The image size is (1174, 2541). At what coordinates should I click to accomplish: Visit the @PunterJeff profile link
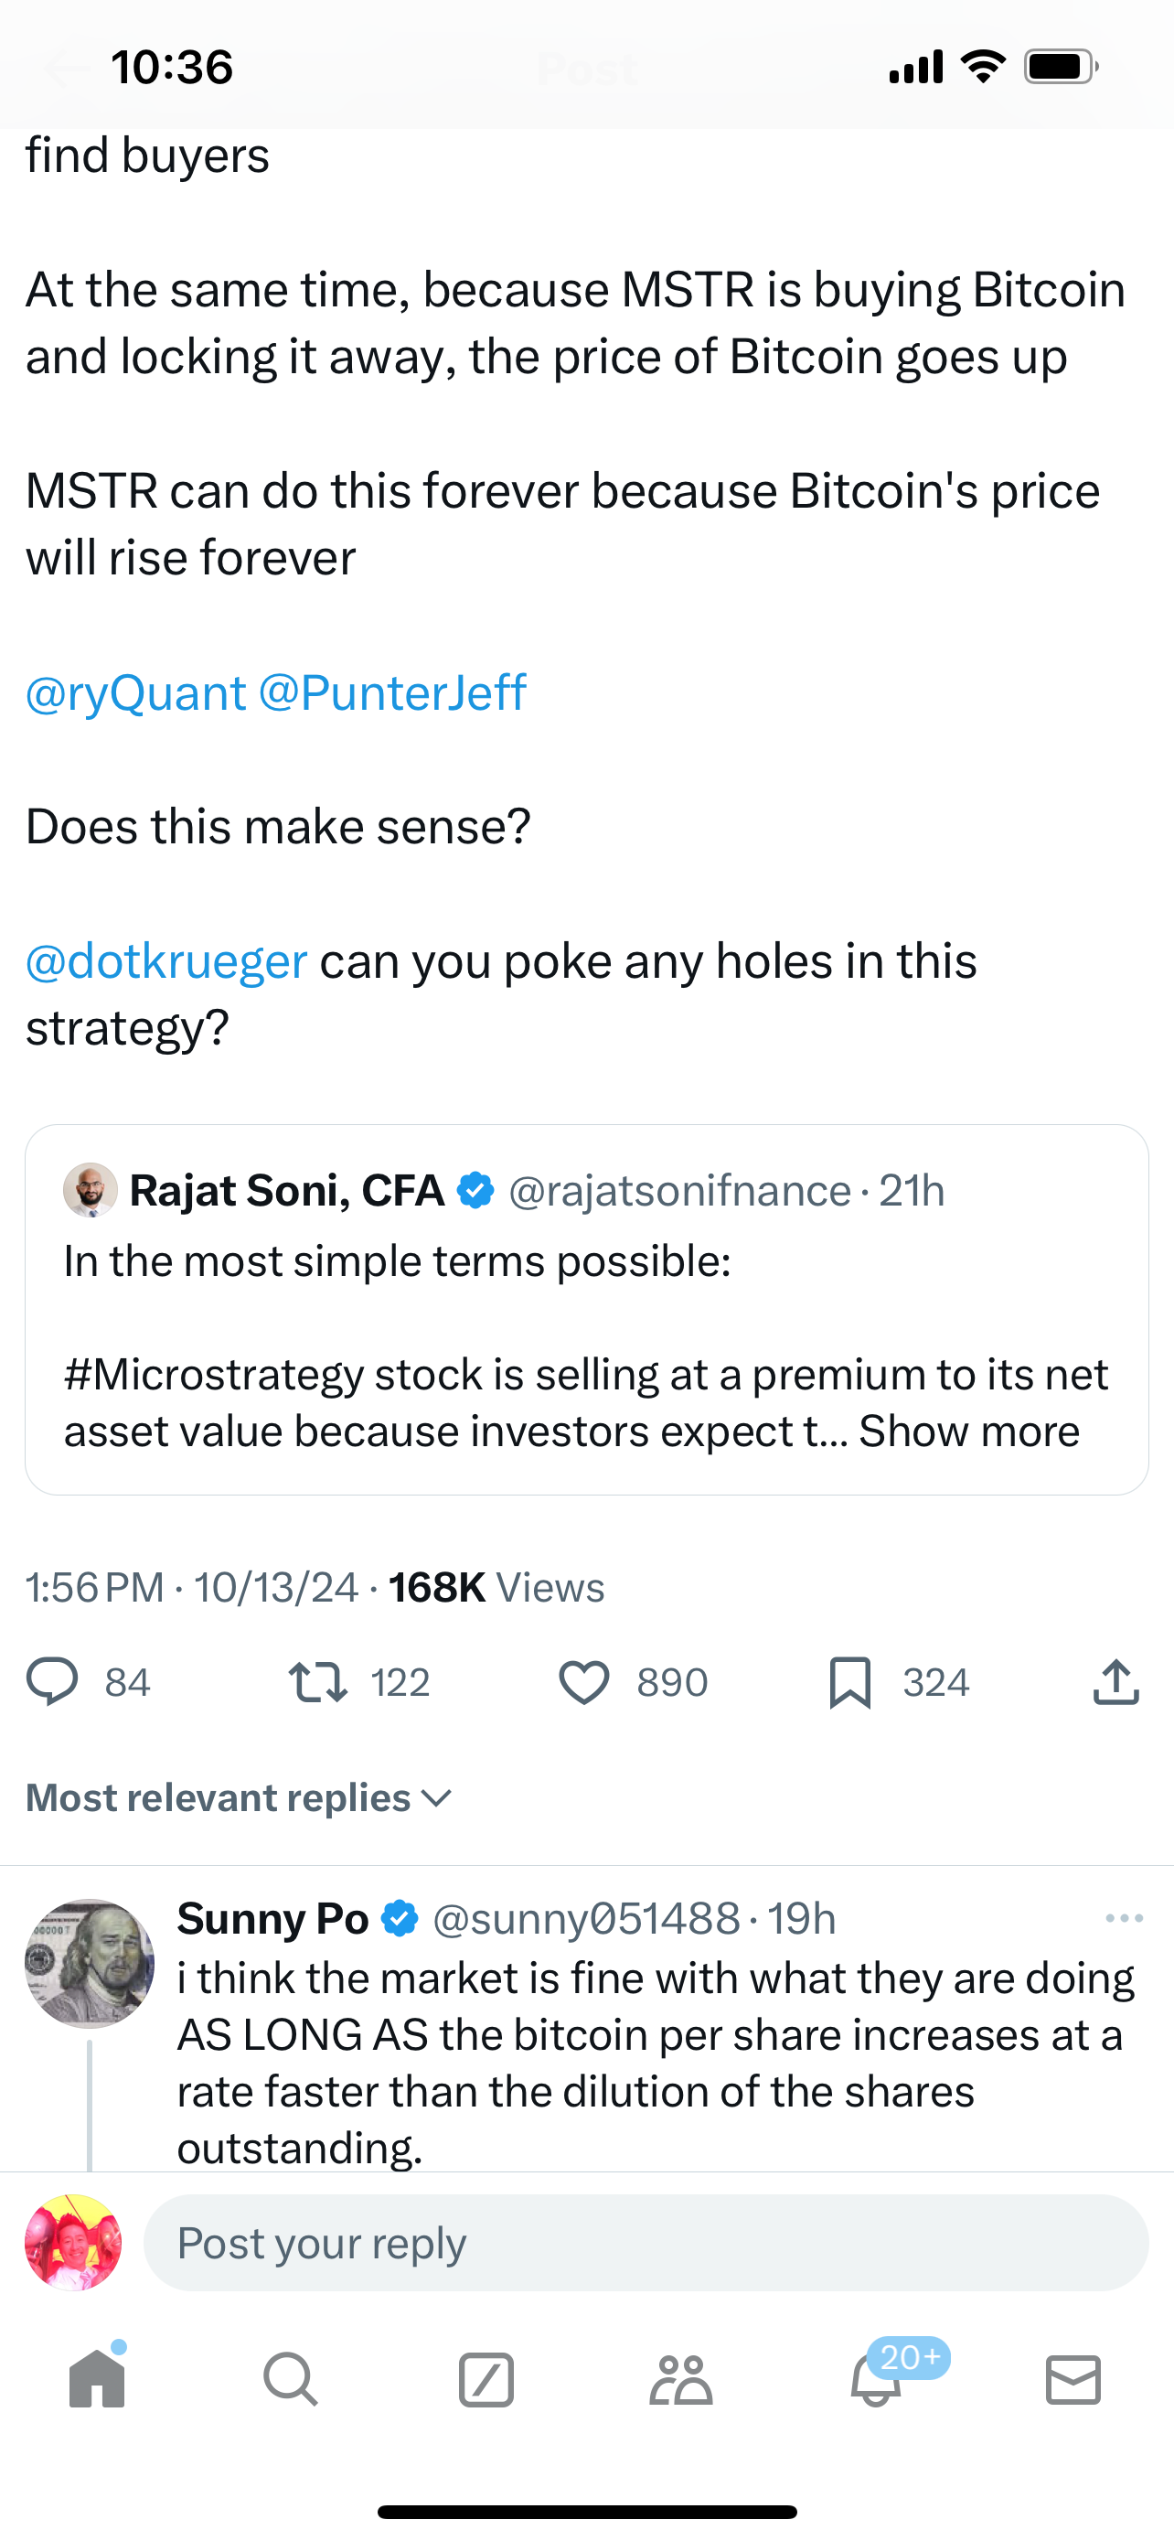pos(392,692)
